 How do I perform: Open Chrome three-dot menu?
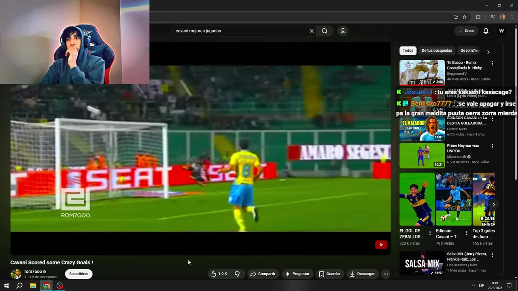pos(512,17)
